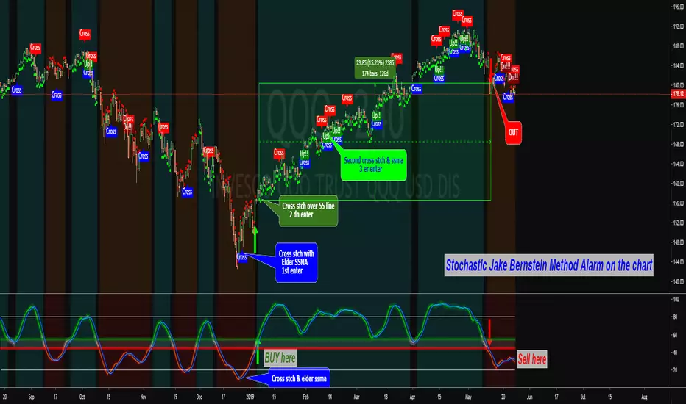The width and height of the screenshot is (686, 404).
Task: Click the blue 'Cross stch with Elder SSMA' callout
Action: click(297, 262)
